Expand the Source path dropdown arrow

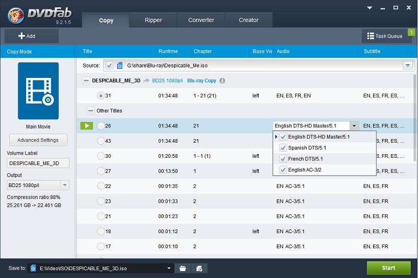[x=407, y=66]
